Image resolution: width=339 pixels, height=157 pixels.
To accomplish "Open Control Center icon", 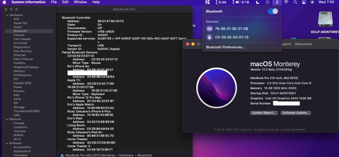I will click(x=304, y=2).
